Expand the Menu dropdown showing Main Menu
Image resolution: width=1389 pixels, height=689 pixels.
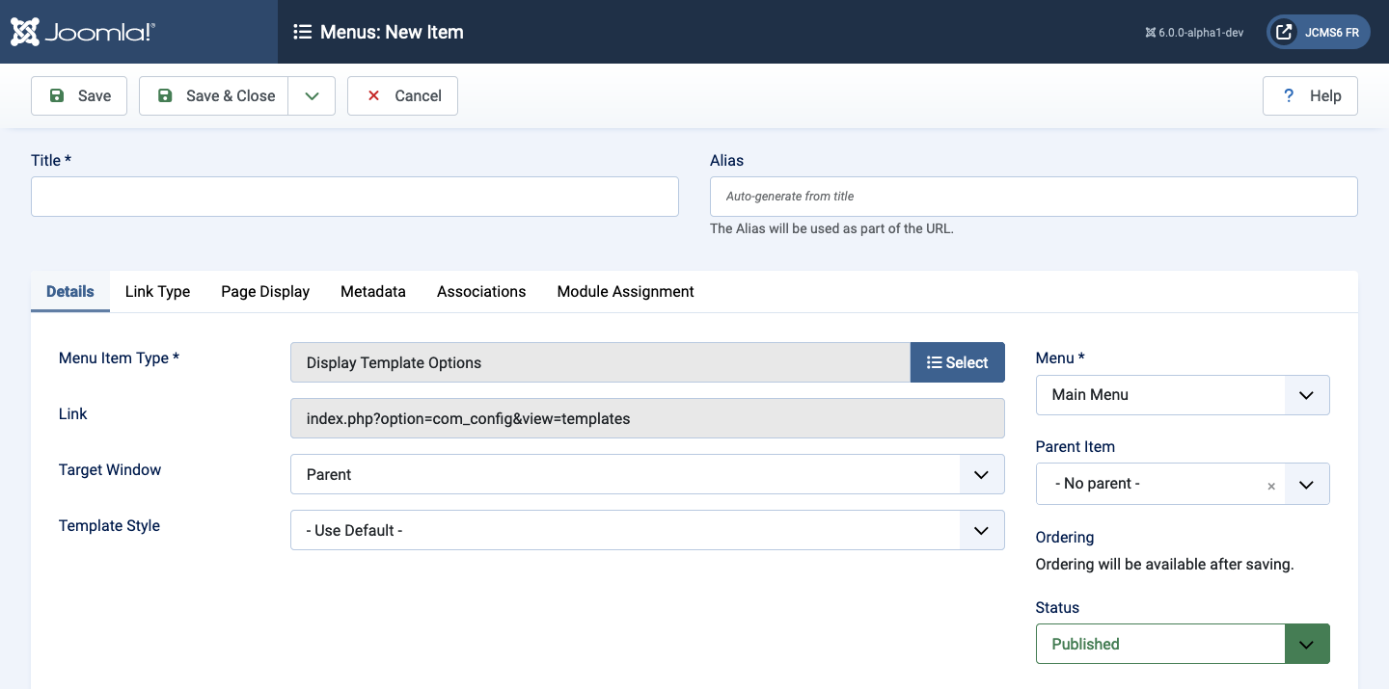[x=1182, y=395]
